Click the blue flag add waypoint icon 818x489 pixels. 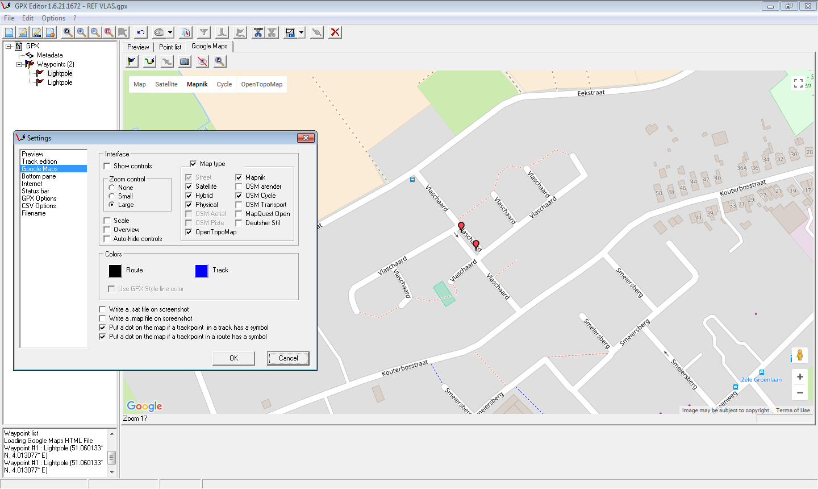[132, 61]
